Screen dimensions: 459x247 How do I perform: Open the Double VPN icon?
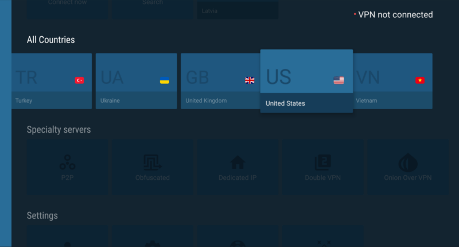[323, 163]
